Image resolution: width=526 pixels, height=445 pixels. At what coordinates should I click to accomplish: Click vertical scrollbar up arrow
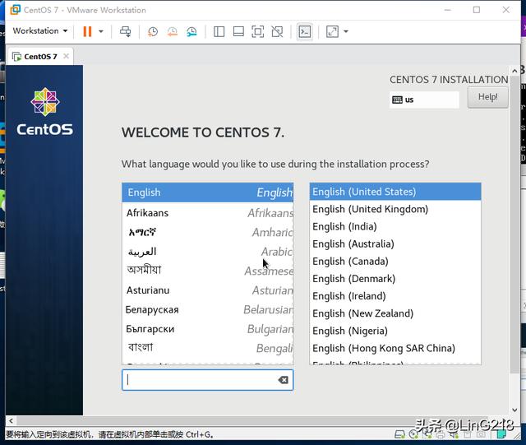coord(514,71)
